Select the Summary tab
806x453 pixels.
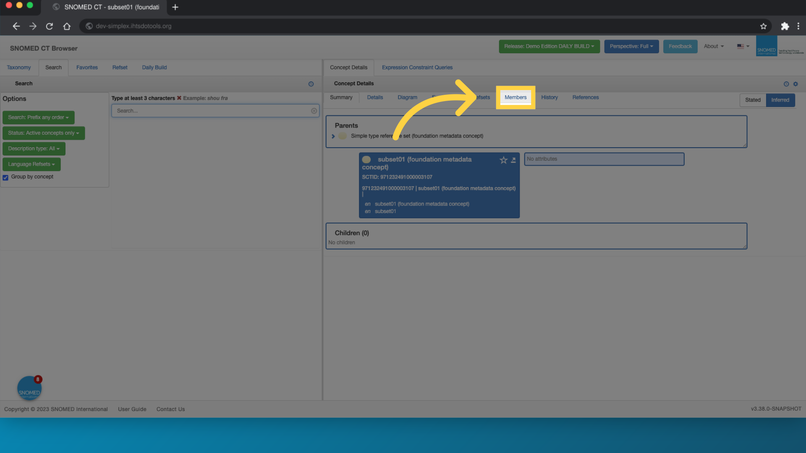[x=342, y=97]
